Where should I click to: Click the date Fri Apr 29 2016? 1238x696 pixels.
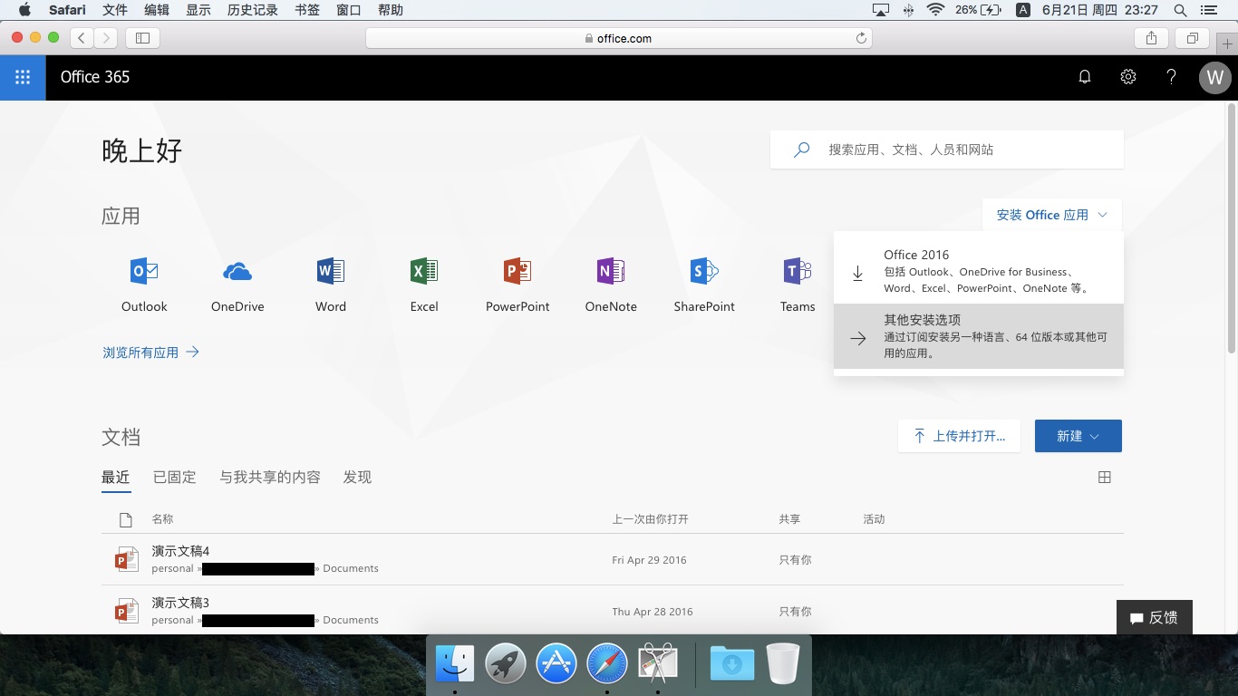click(649, 560)
